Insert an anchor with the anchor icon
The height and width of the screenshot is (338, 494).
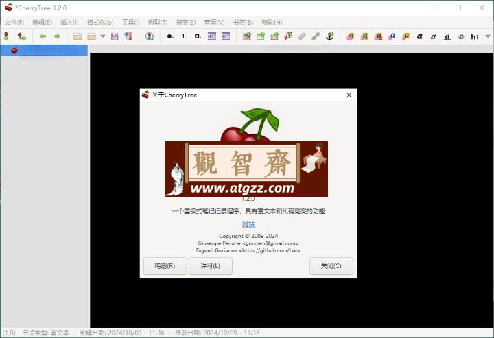(330, 36)
